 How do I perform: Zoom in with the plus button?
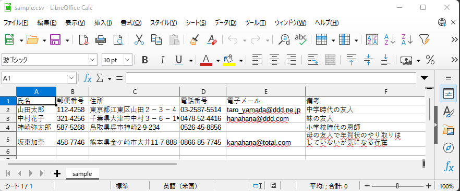click(429, 186)
